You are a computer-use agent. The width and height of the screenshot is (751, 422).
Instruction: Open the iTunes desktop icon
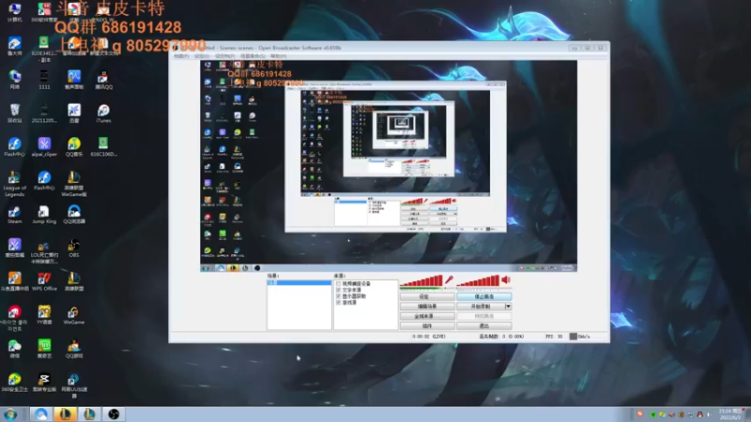click(103, 113)
